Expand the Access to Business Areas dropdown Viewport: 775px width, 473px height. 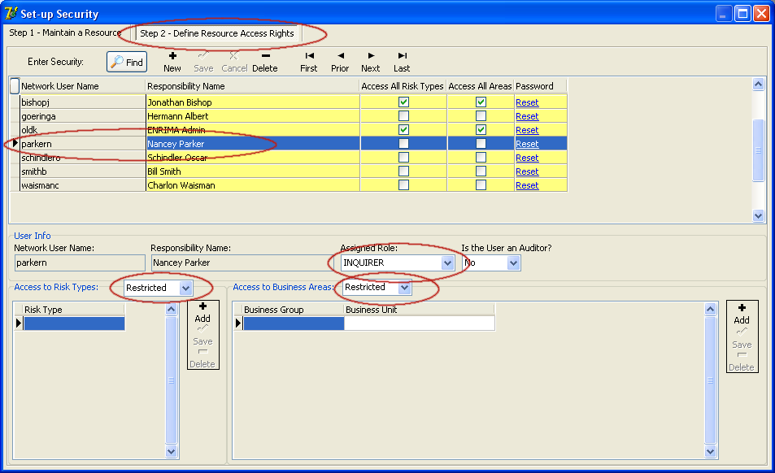[x=404, y=288]
